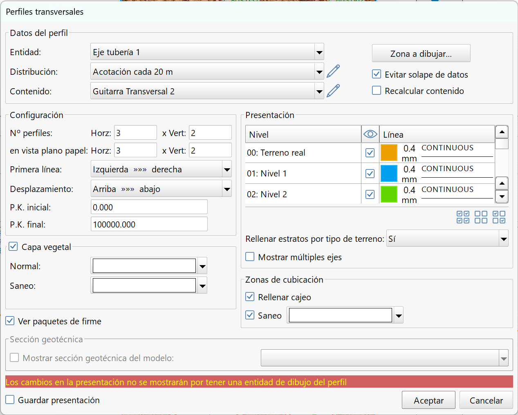
Task: Expand the Primera línea dropdown
Action: click(x=227, y=170)
